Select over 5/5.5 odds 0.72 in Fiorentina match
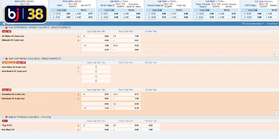279x139 pixels. tap(126, 94)
